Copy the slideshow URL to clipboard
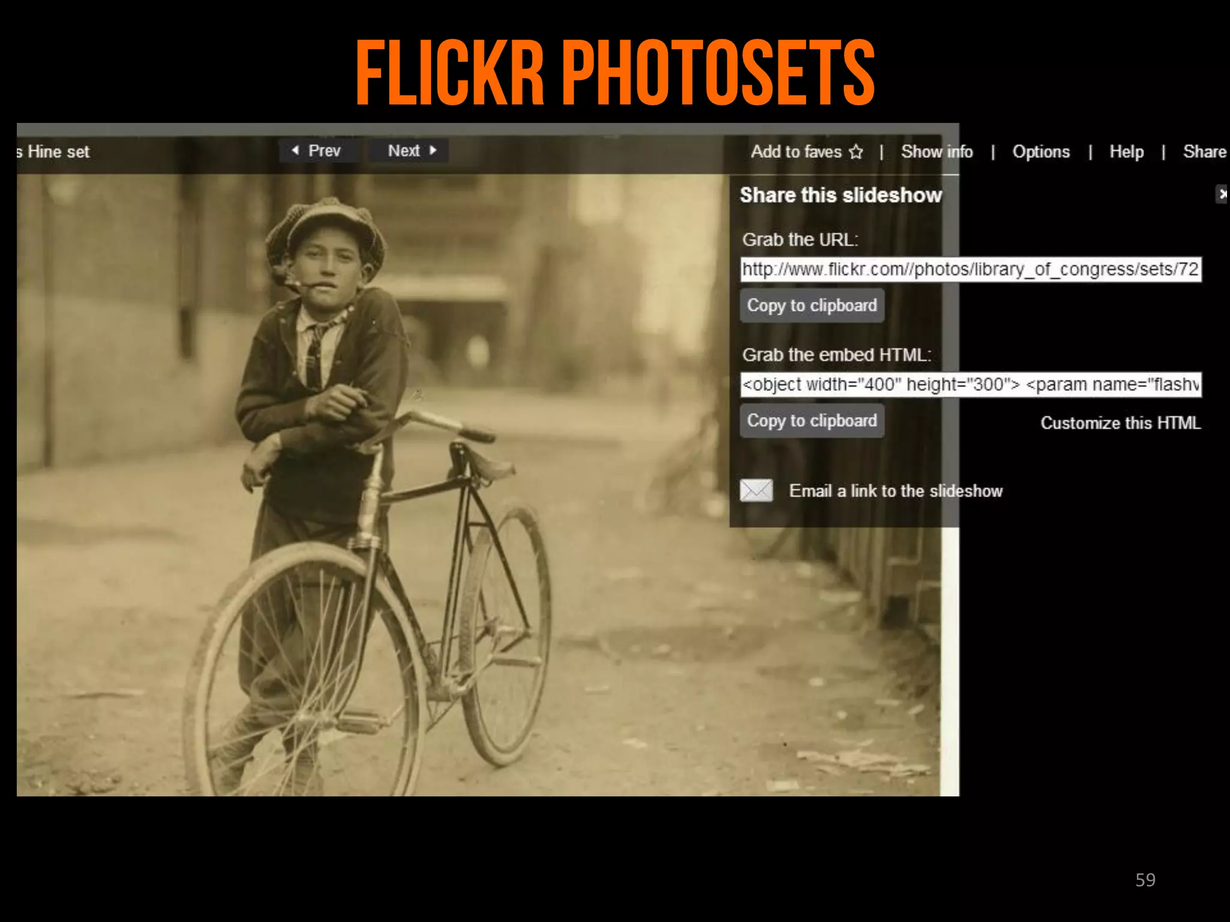 coord(811,306)
